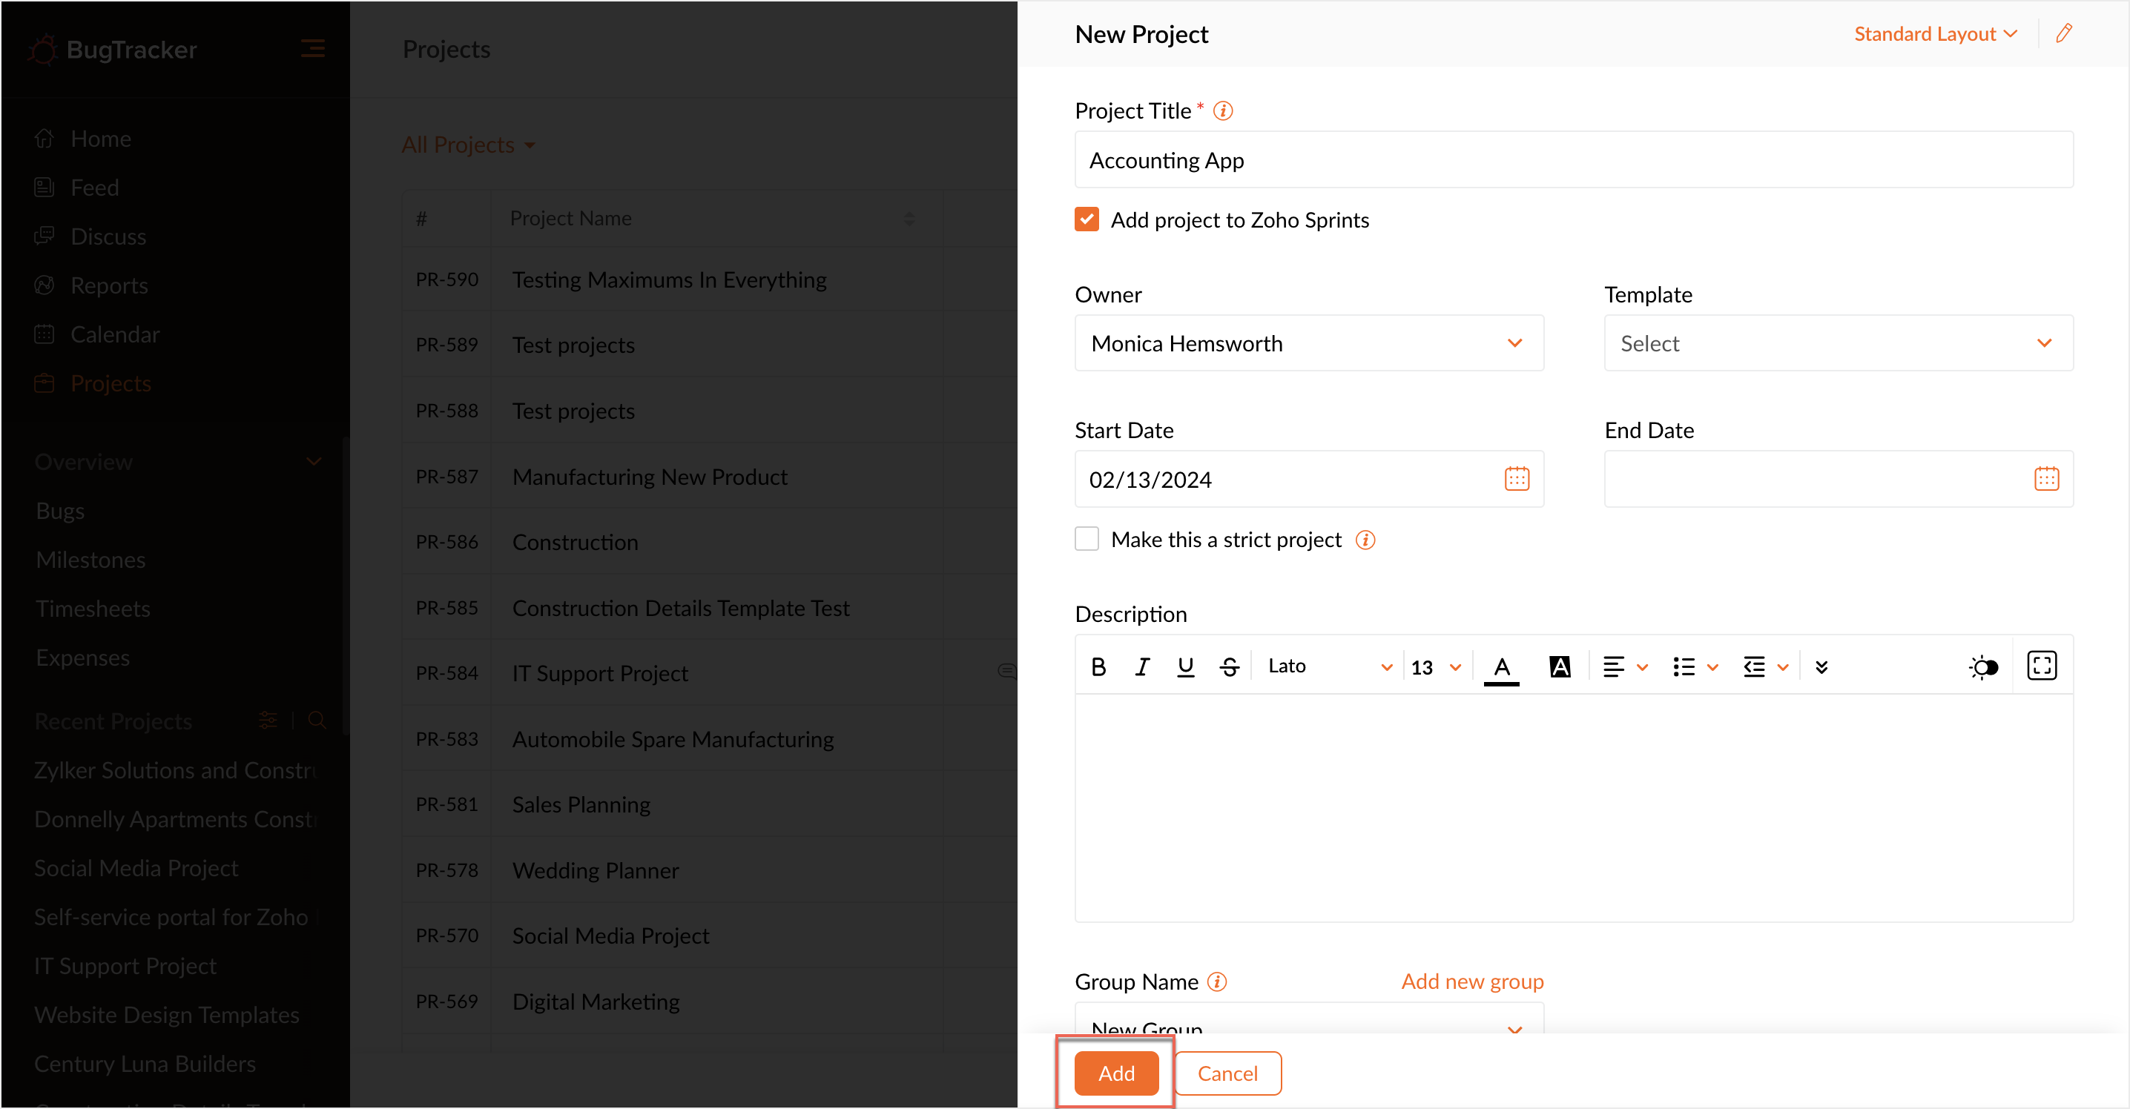The height and width of the screenshot is (1109, 2130).
Task: Open End Date calendar picker icon
Action: tap(2045, 478)
